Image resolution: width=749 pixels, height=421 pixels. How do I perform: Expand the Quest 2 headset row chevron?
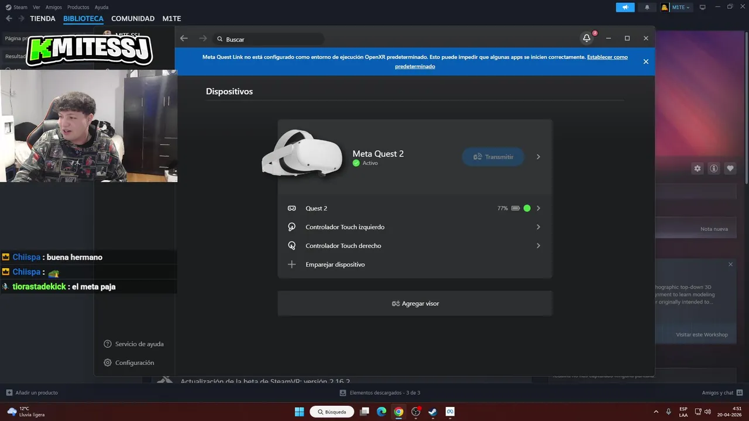pos(538,208)
